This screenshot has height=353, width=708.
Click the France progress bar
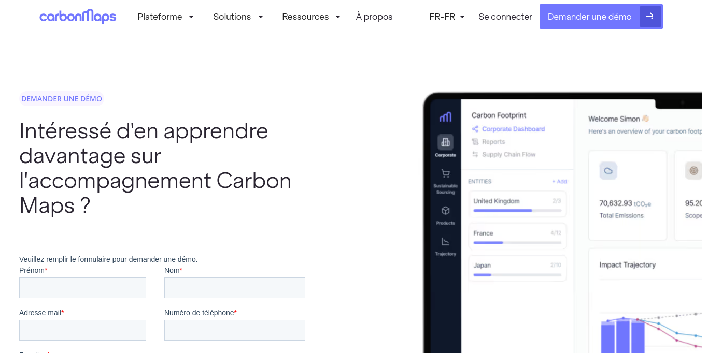coord(517,243)
